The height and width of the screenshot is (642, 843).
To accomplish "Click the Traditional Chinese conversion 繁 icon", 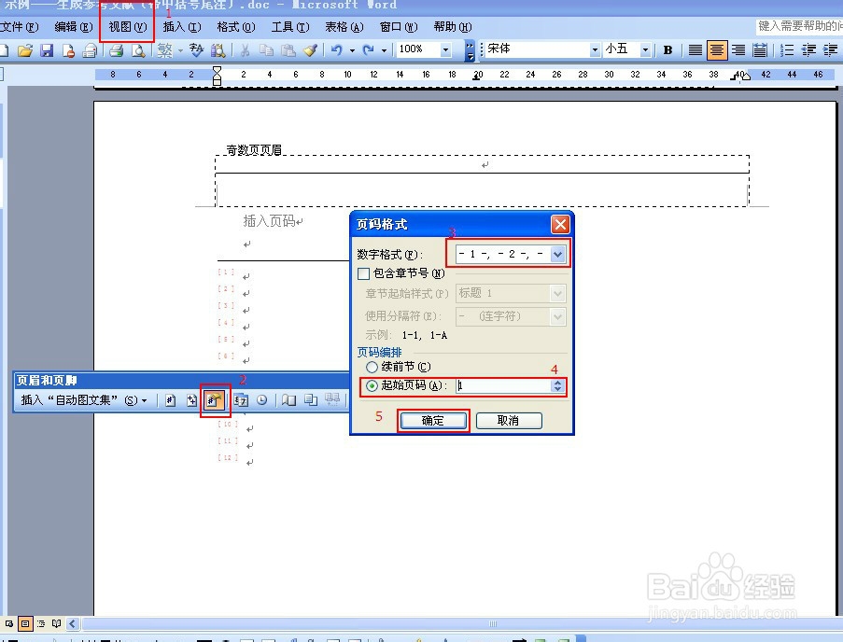I will (x=165, y=50).
